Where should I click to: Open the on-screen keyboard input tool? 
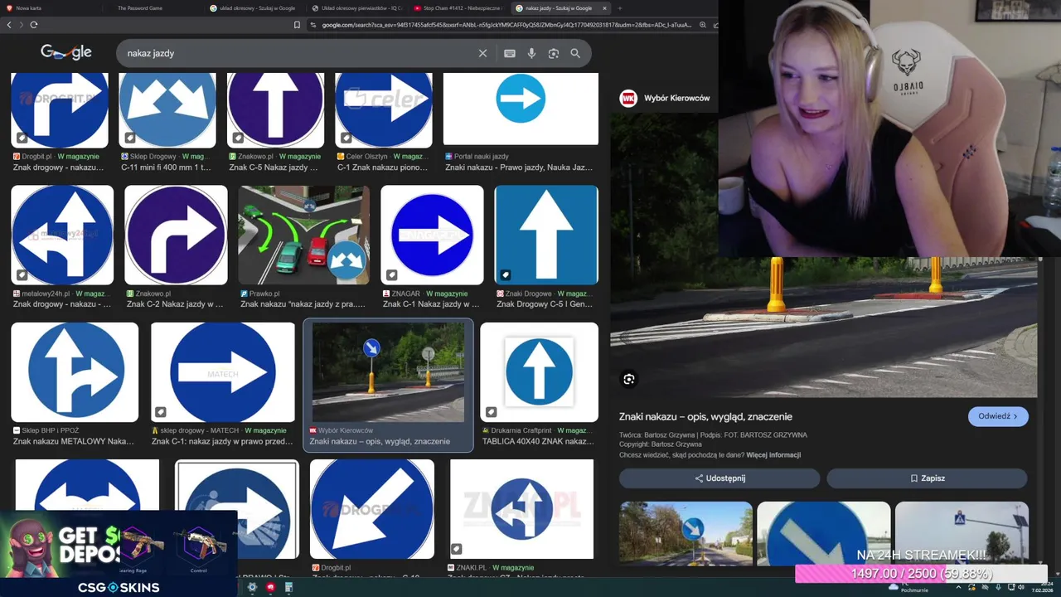pos(510,53)
